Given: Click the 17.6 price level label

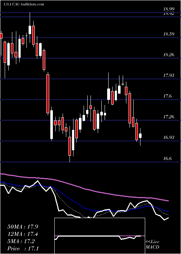Looking at the screenshot, I should 167,96.
